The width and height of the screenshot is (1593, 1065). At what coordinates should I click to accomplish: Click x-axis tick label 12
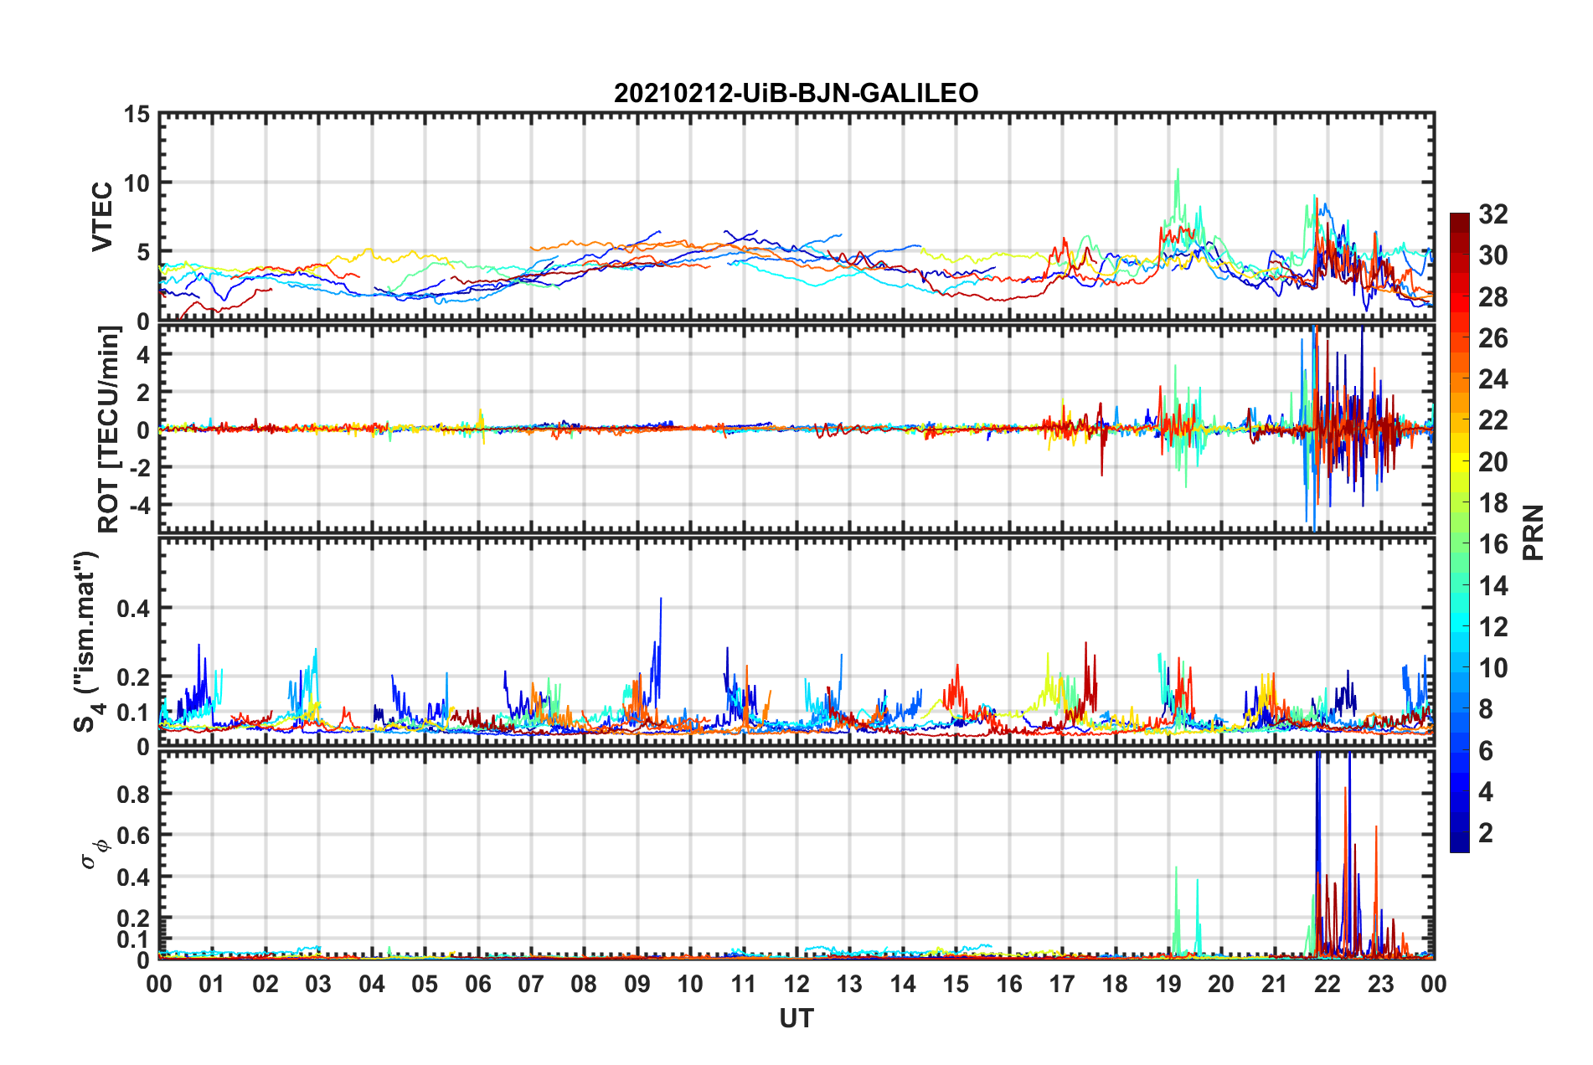796,984
